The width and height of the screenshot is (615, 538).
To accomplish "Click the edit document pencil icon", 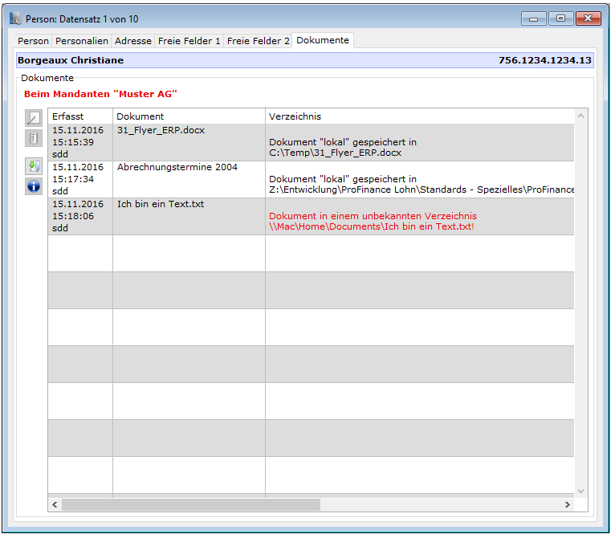I will (x=33, y=119).
